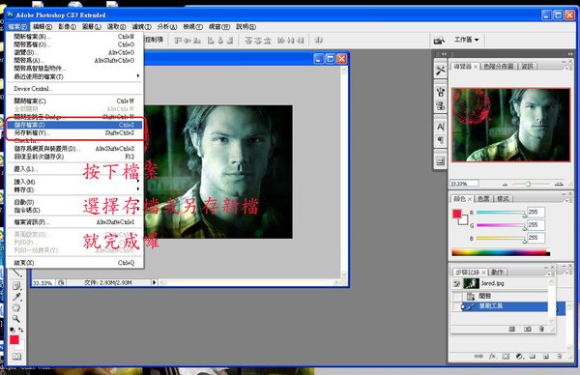Image resolution: width=580 pixels, height=375 pixels.
Task: Click create new snapshot camera icon
Action: coord(528,329)
